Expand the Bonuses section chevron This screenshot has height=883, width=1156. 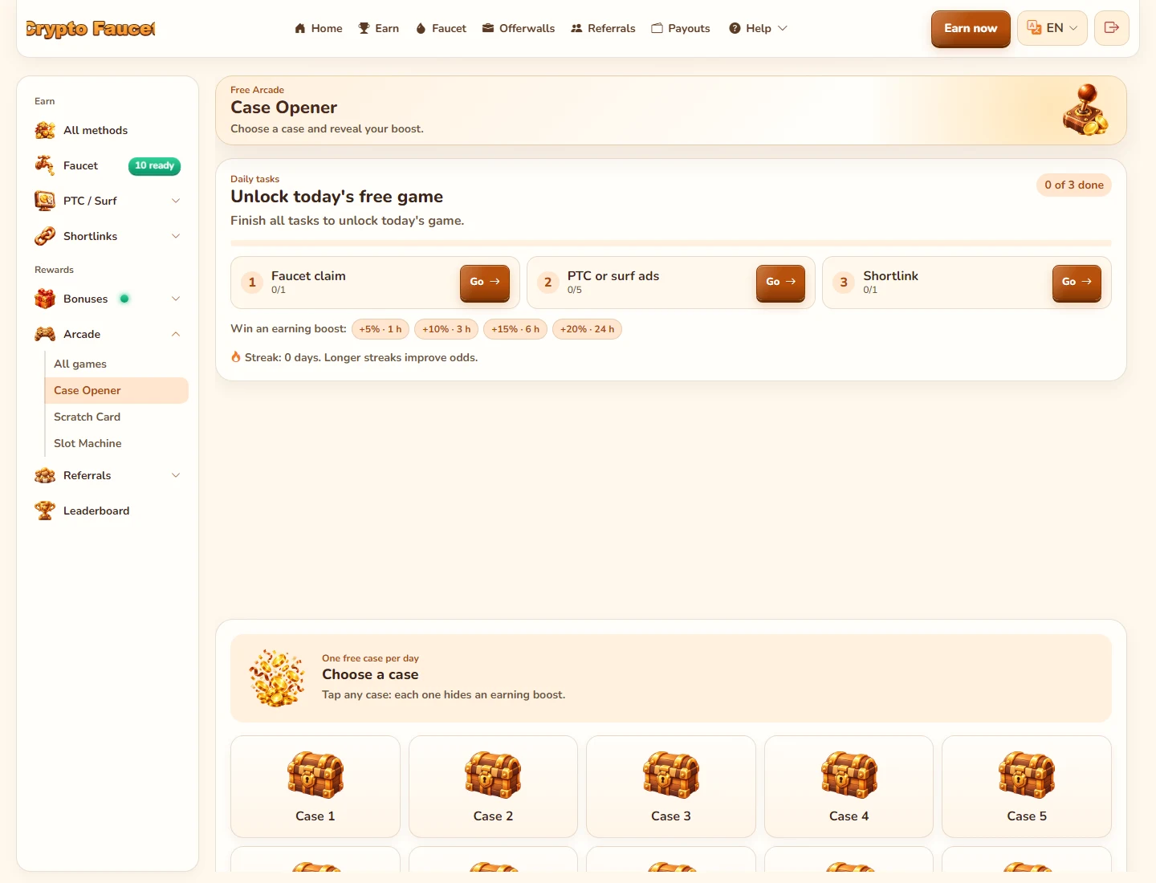coord(176,299)
